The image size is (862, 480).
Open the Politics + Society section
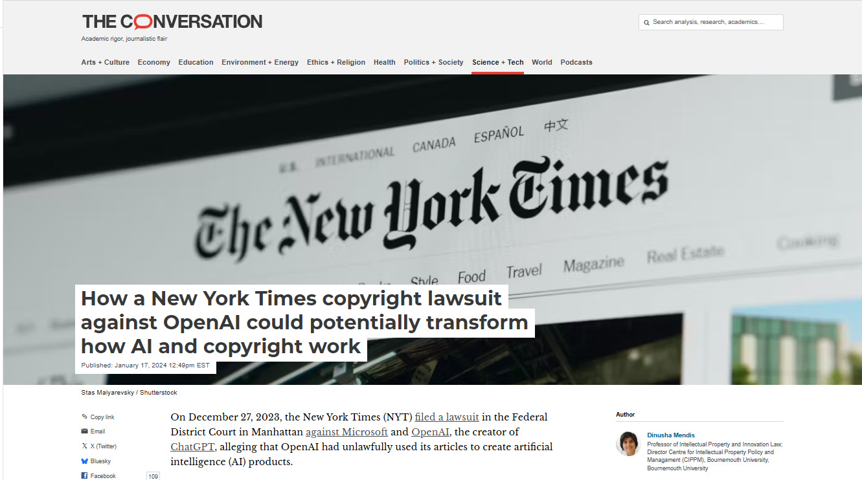click(x=433, y=63)
